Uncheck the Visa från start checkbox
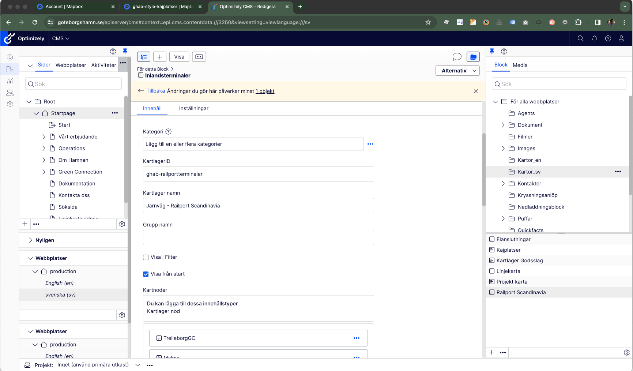The image size is (633, 371). point(146,274)
